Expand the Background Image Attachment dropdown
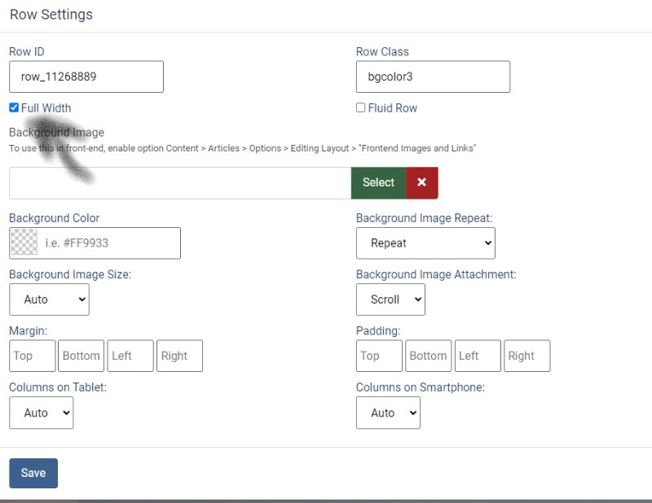 (390, 300)
